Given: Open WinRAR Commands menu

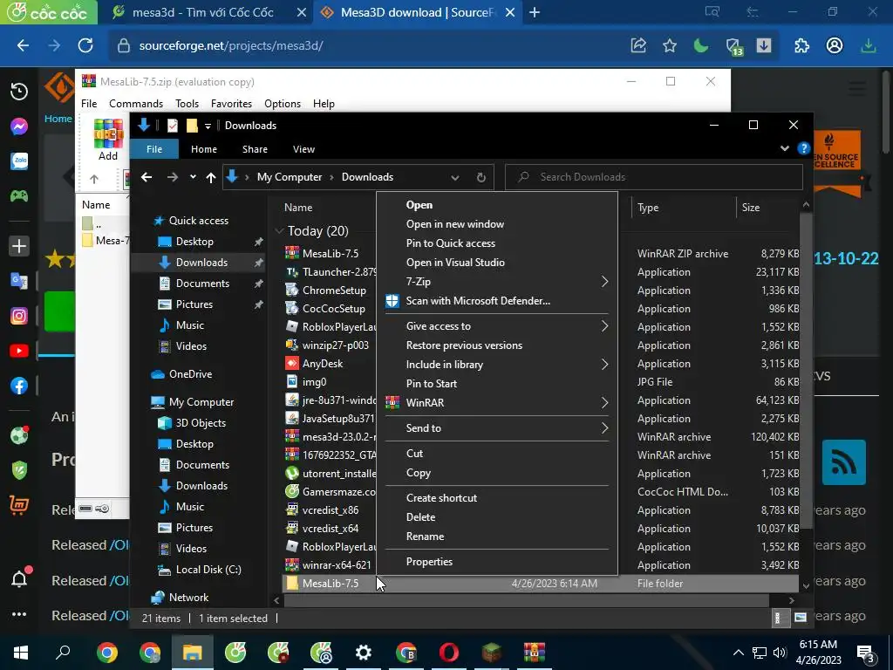Looking at the screenshot, I should click(136, 104).
